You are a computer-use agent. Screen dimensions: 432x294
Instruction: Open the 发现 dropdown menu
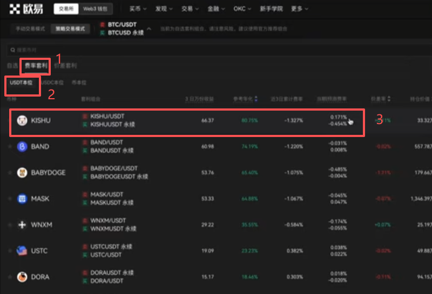(x=164, y=9)
